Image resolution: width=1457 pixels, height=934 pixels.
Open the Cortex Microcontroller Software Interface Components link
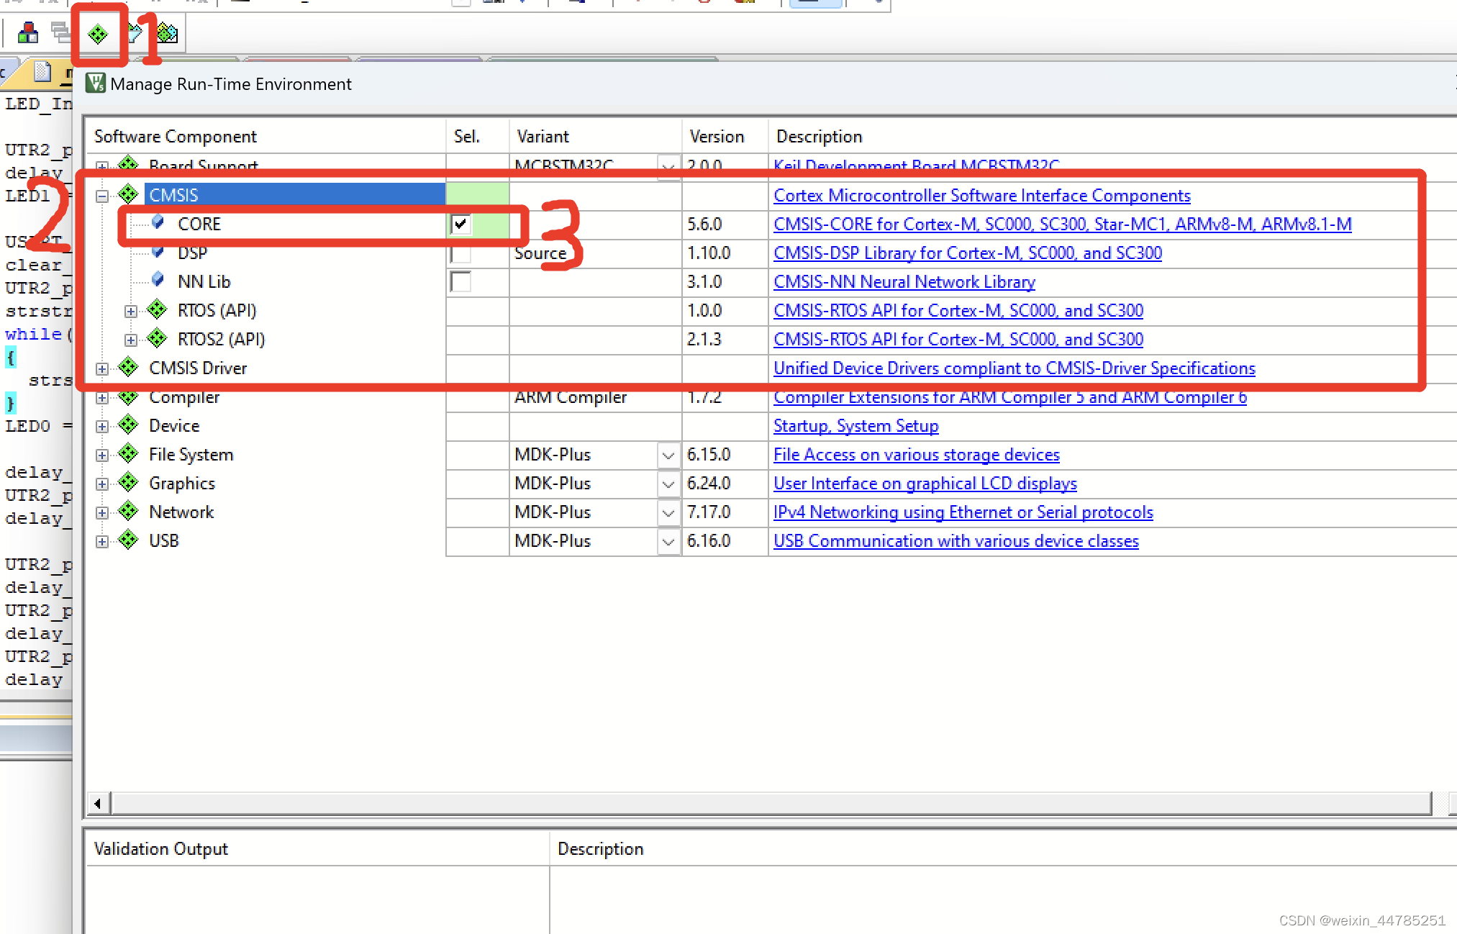[982, 195]
